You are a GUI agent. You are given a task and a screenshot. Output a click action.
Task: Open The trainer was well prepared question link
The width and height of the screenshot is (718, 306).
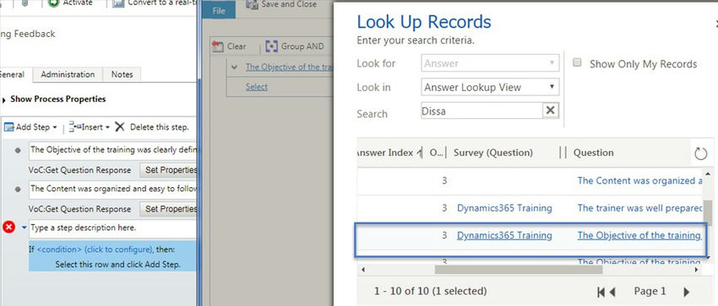tap(639, 208)
